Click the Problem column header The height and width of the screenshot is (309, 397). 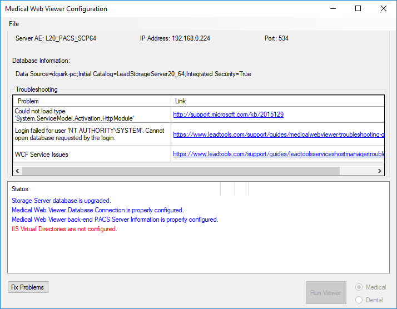point(92,101)
